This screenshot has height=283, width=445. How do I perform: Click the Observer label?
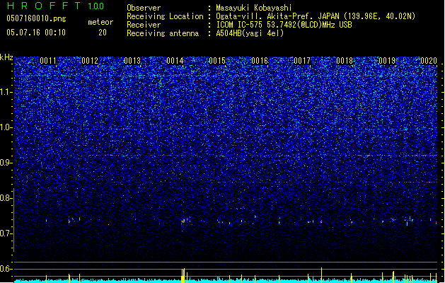pos(144,8)
